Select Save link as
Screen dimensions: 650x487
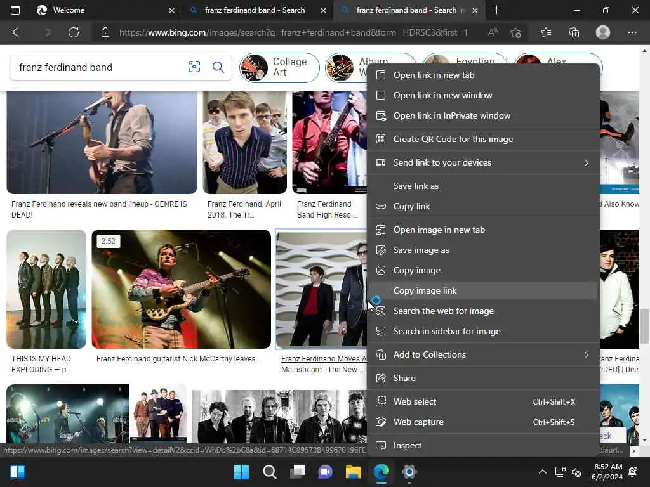(x=483, y=186)
